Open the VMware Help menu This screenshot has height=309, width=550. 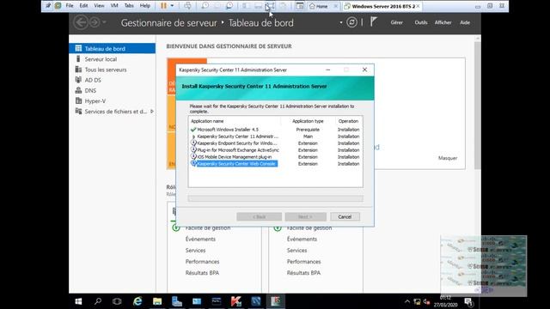pyautogui.click(x=145, y=6)
